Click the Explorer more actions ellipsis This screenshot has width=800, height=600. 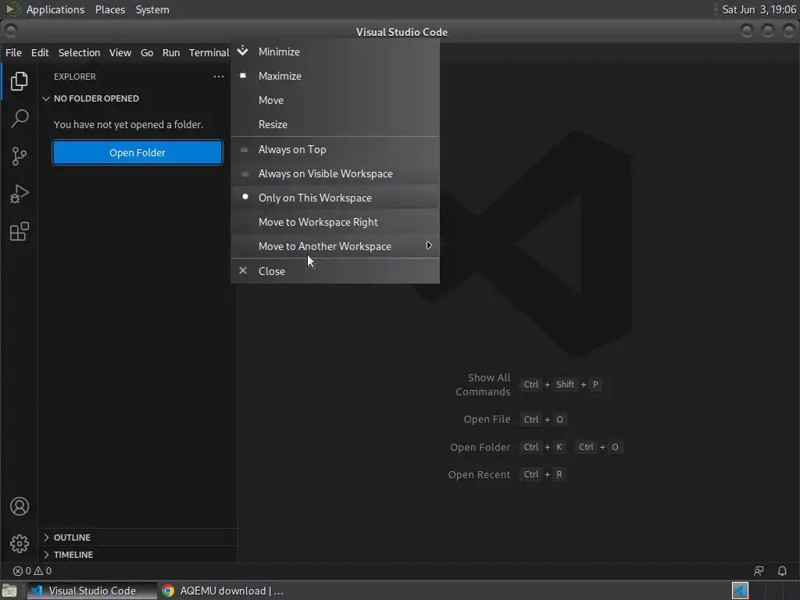coord(219,77)
